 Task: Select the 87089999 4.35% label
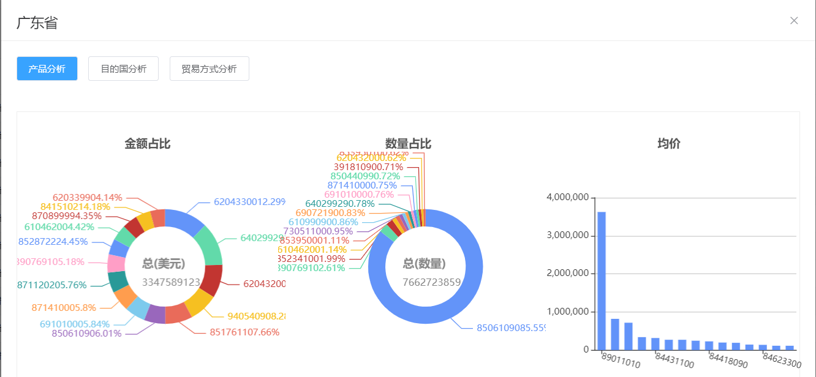[x=67, y=215]
